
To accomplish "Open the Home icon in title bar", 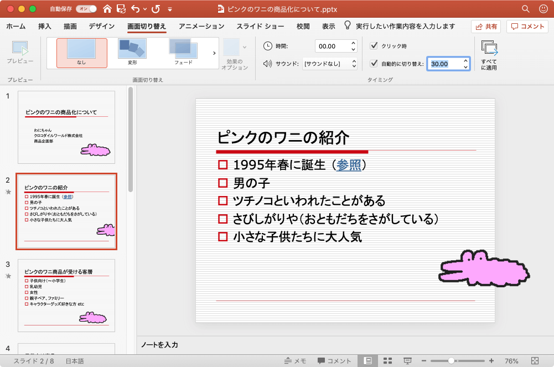I will (107, 9).
